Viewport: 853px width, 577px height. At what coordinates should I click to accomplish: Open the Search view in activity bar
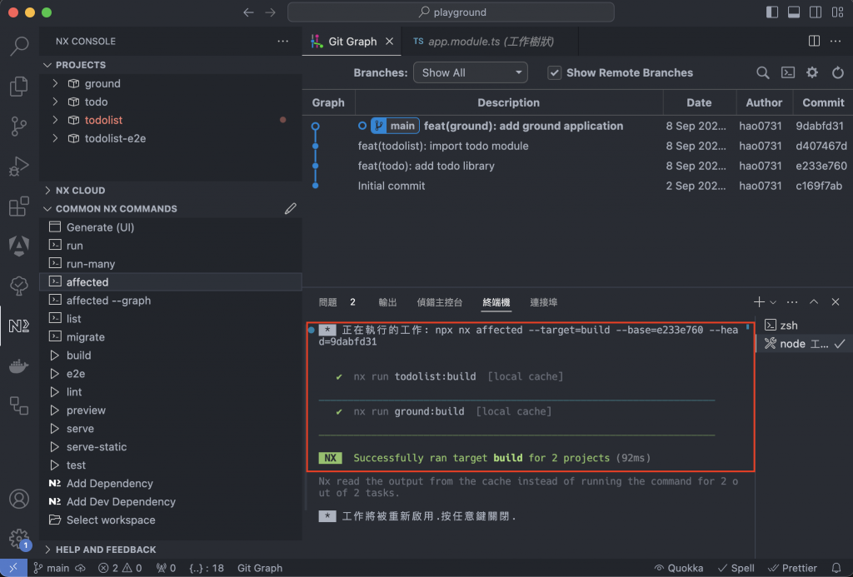coord(19,46)
